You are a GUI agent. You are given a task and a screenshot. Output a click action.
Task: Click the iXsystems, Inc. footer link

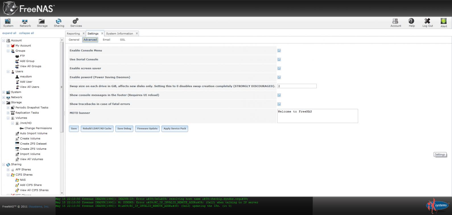(39, 206)
